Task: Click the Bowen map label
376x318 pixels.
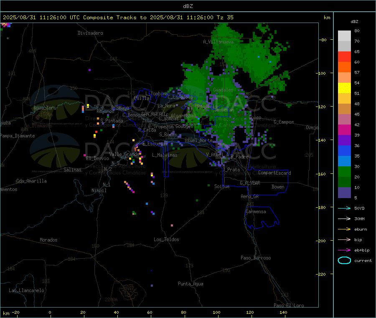Action: coord(278,187)
